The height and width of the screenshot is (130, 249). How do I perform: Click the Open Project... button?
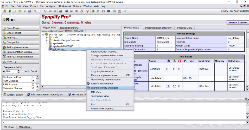tap(21, 28)
